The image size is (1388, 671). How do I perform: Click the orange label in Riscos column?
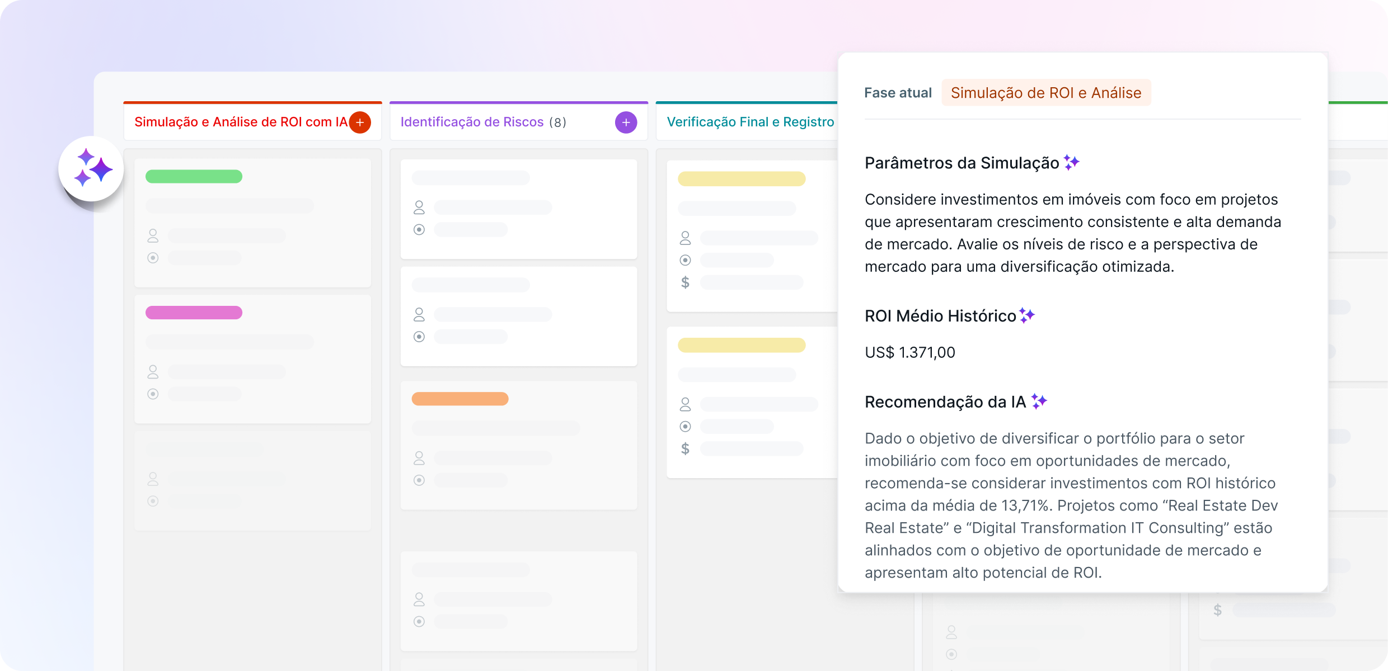click(x=459, y=399)
